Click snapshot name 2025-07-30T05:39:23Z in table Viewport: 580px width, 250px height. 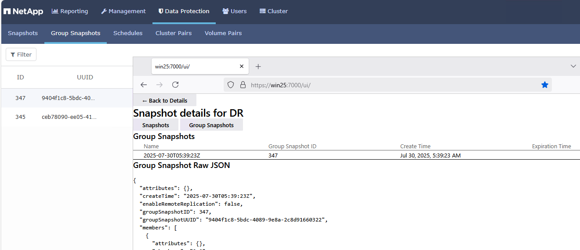pos(172,155)
